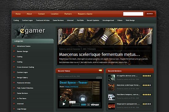Seek in the Vimeo video progress bar
169x112 pixels.
click(76, 105)
